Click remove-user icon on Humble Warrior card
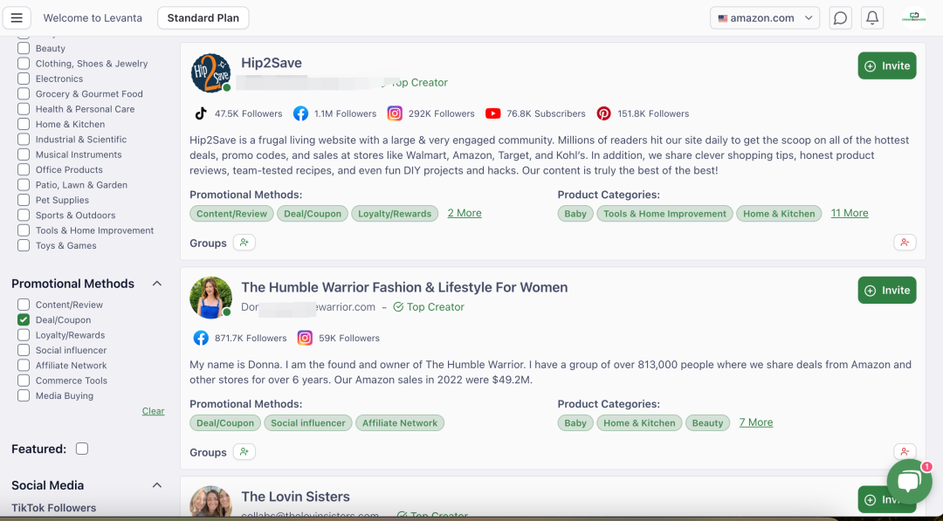943x521 pixels. click(x=905, y=451)
